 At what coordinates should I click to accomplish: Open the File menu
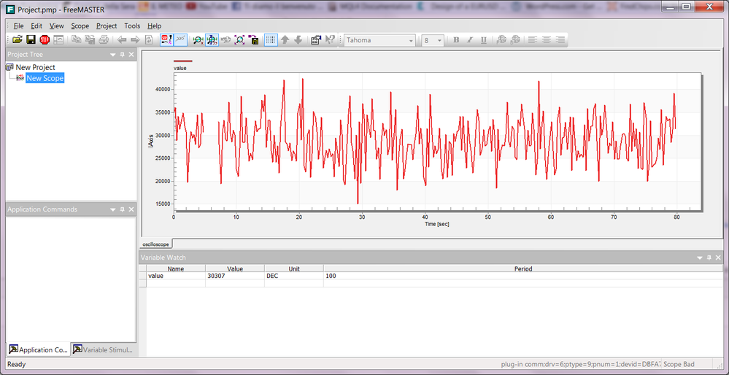[x=18, y=26]
